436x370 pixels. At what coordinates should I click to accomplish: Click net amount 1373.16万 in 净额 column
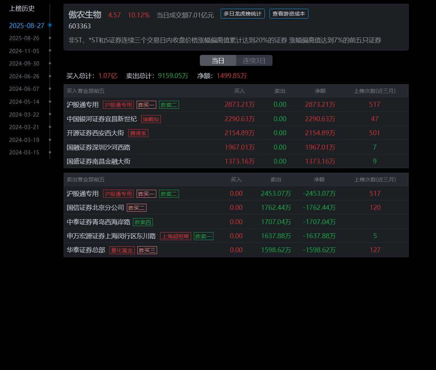(320, 161)
